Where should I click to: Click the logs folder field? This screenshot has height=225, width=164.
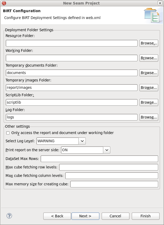point(72,117)
